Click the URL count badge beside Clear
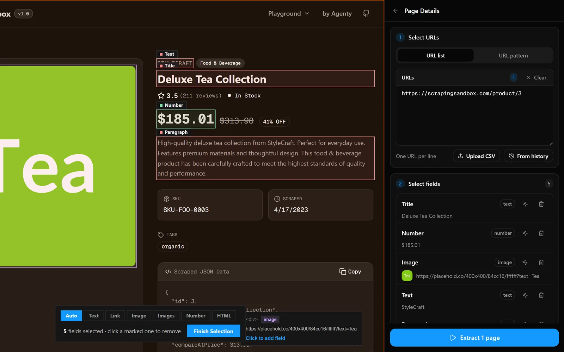564x352 pixels. click(514, 77)
